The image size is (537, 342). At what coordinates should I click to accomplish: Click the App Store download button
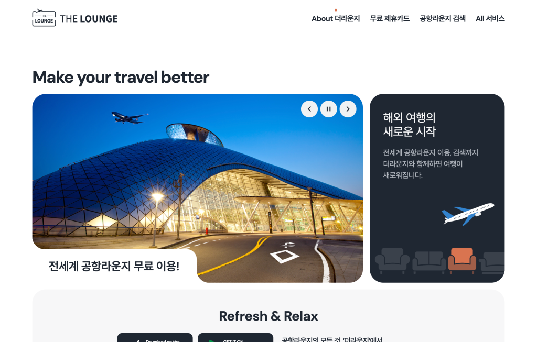(155, 338)
